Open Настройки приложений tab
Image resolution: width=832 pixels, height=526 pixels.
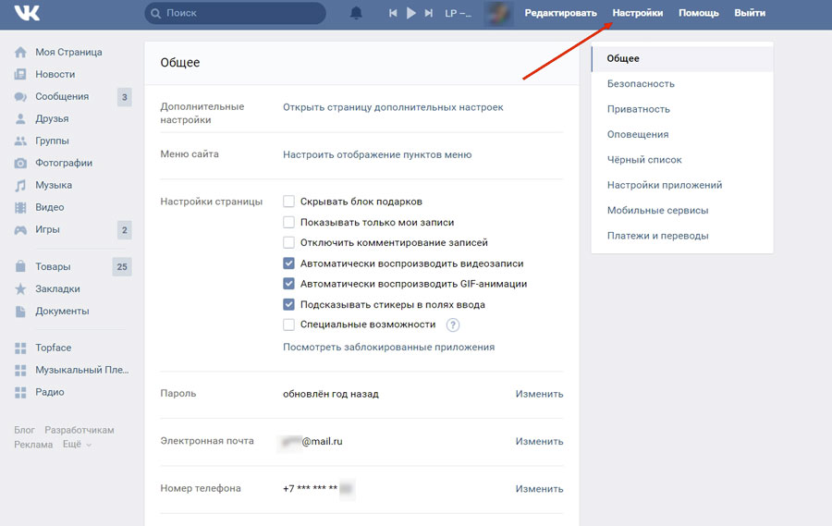(682, 185)
